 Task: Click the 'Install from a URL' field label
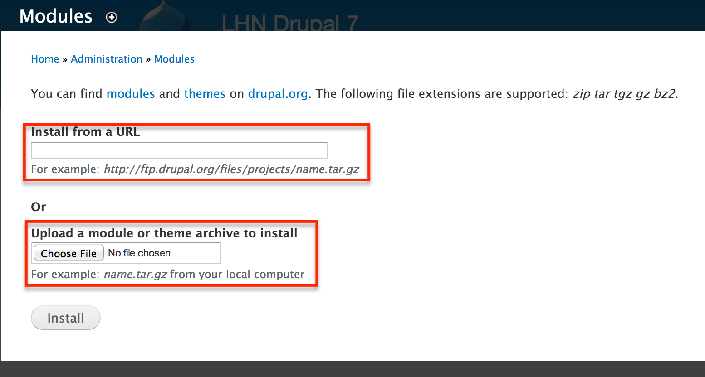[x=85, y=132]
